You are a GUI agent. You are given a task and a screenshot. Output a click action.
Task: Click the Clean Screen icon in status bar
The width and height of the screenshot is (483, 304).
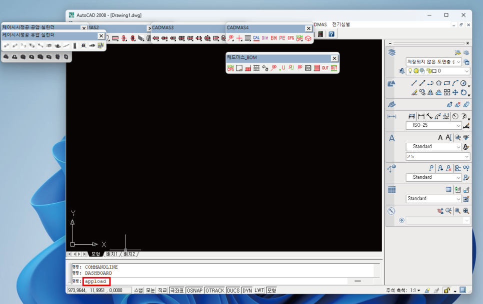click(462, 290)
